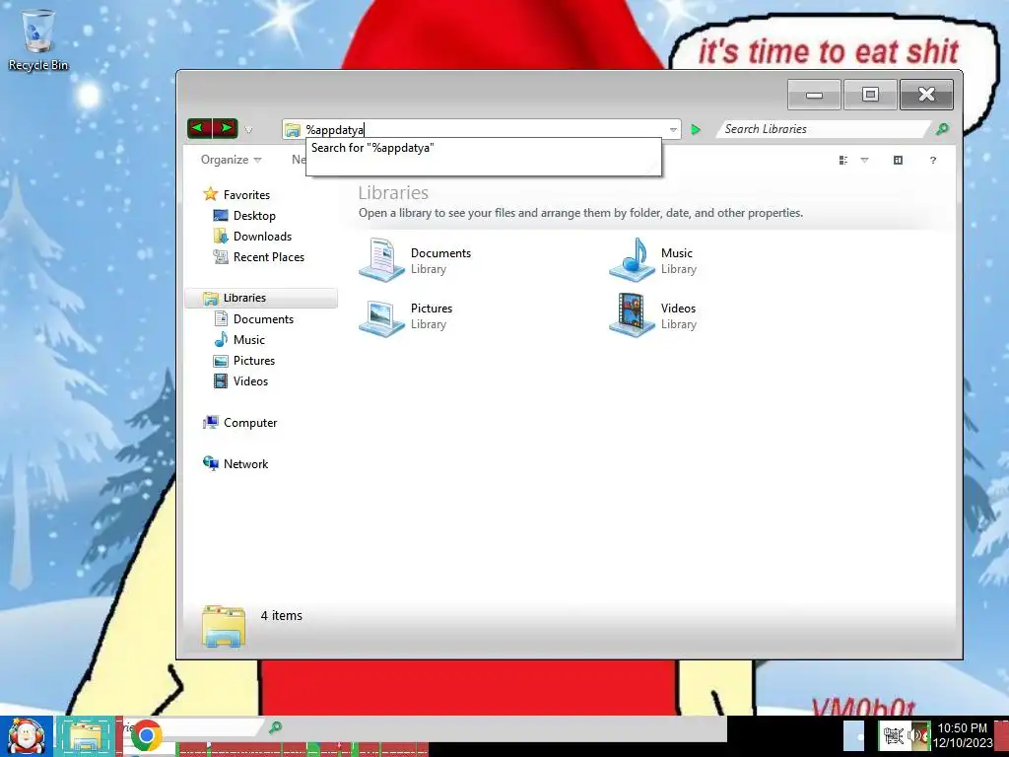Screen dimensions: 1009x757
Task: Open the Recycle Bin desktop icon
Action: [x=38, y=39]
